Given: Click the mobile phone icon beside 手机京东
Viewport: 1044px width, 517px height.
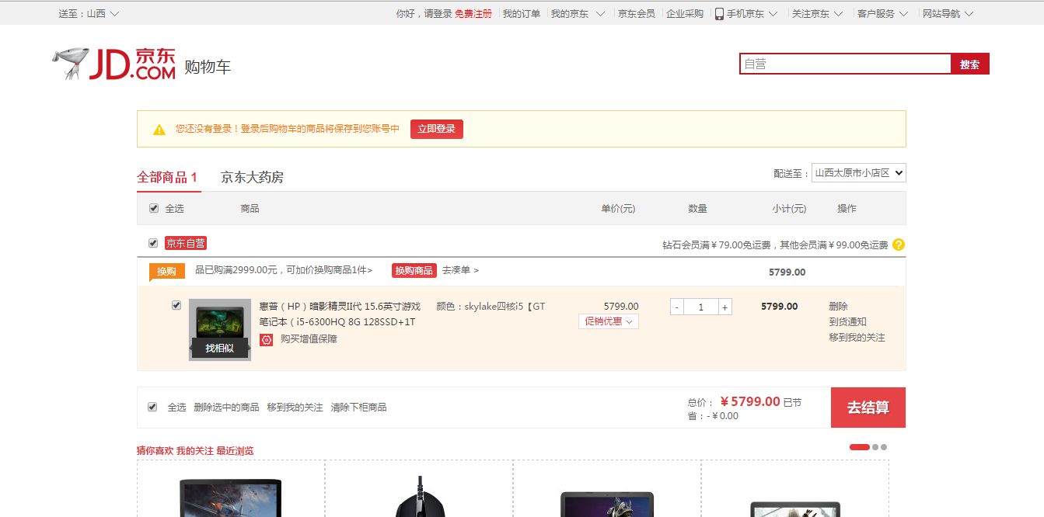Looking at the screenshot, I should (719, 14).
